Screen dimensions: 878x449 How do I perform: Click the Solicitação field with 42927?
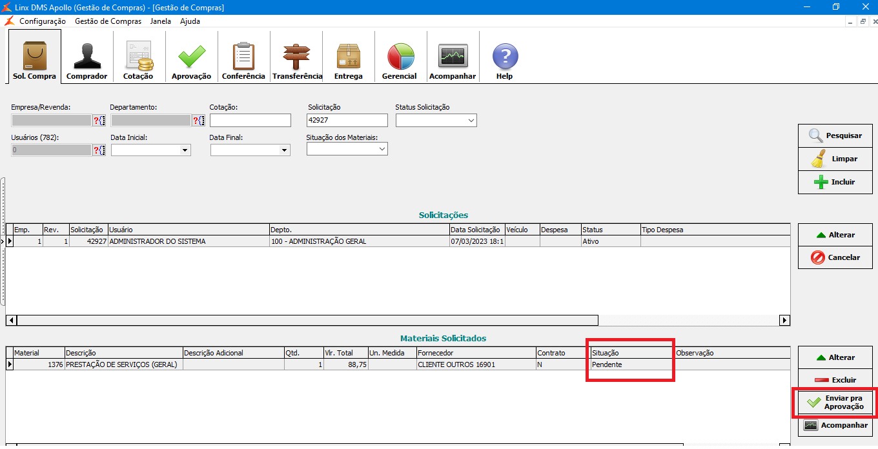pos(347,121)
